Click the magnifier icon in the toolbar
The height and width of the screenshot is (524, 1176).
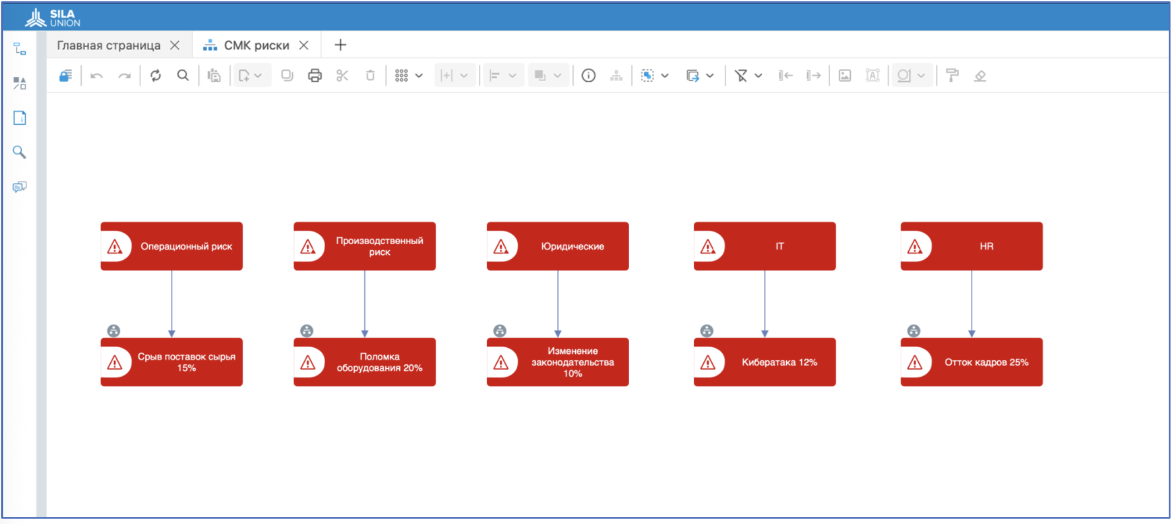(x=183, y=76)
